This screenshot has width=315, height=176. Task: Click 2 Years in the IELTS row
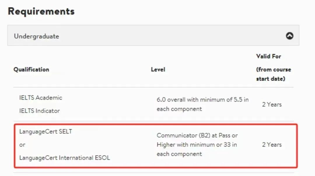[272, 104]
